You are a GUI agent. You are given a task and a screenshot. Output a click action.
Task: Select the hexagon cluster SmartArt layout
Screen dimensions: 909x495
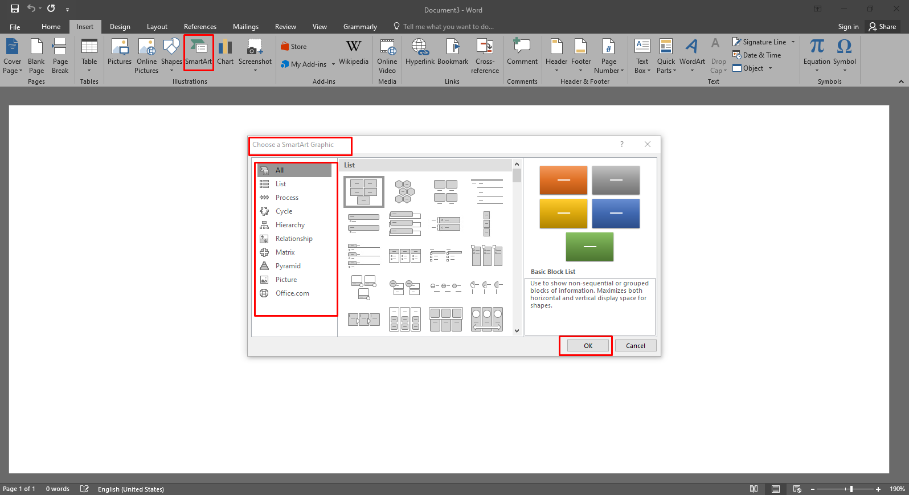404,192
